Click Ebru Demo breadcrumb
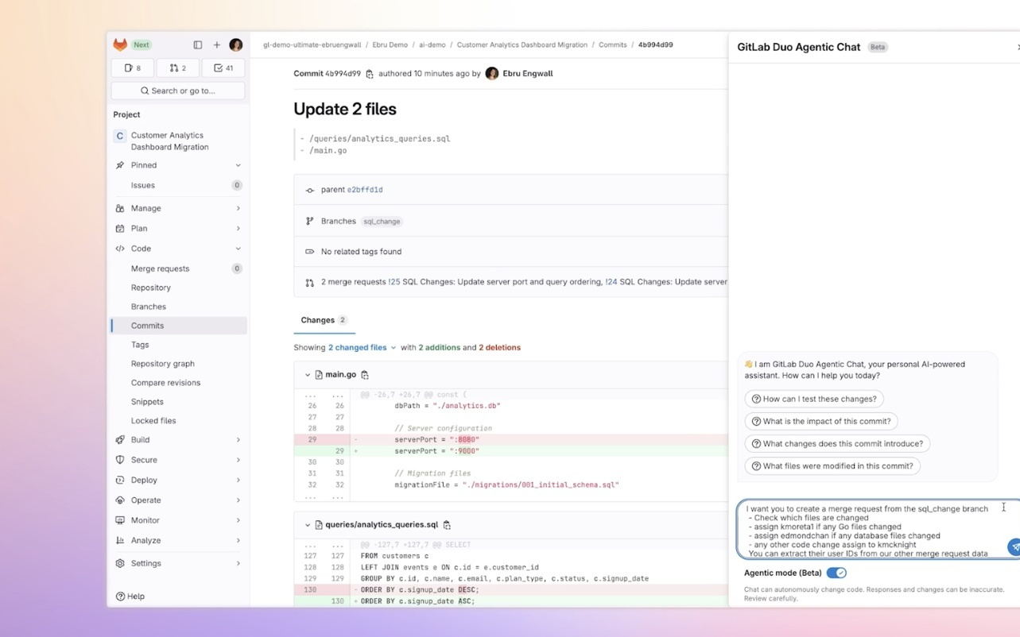The height and width of the screenshot is (637, 1020). [390, 45]
